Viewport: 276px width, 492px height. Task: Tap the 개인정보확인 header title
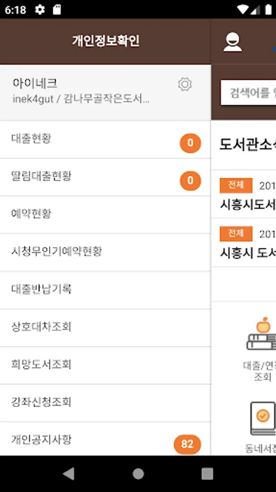point(106,41)
